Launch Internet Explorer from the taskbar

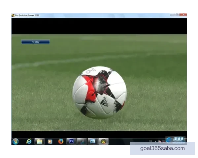(x=29, y=141)
